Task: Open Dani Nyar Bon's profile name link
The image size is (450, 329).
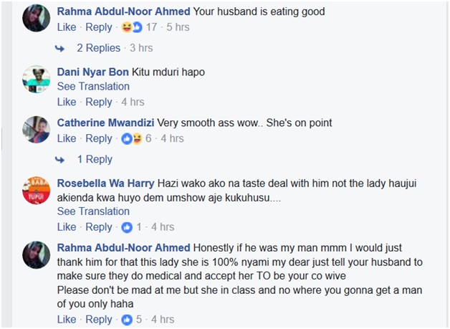Action: tap(93, 72)
